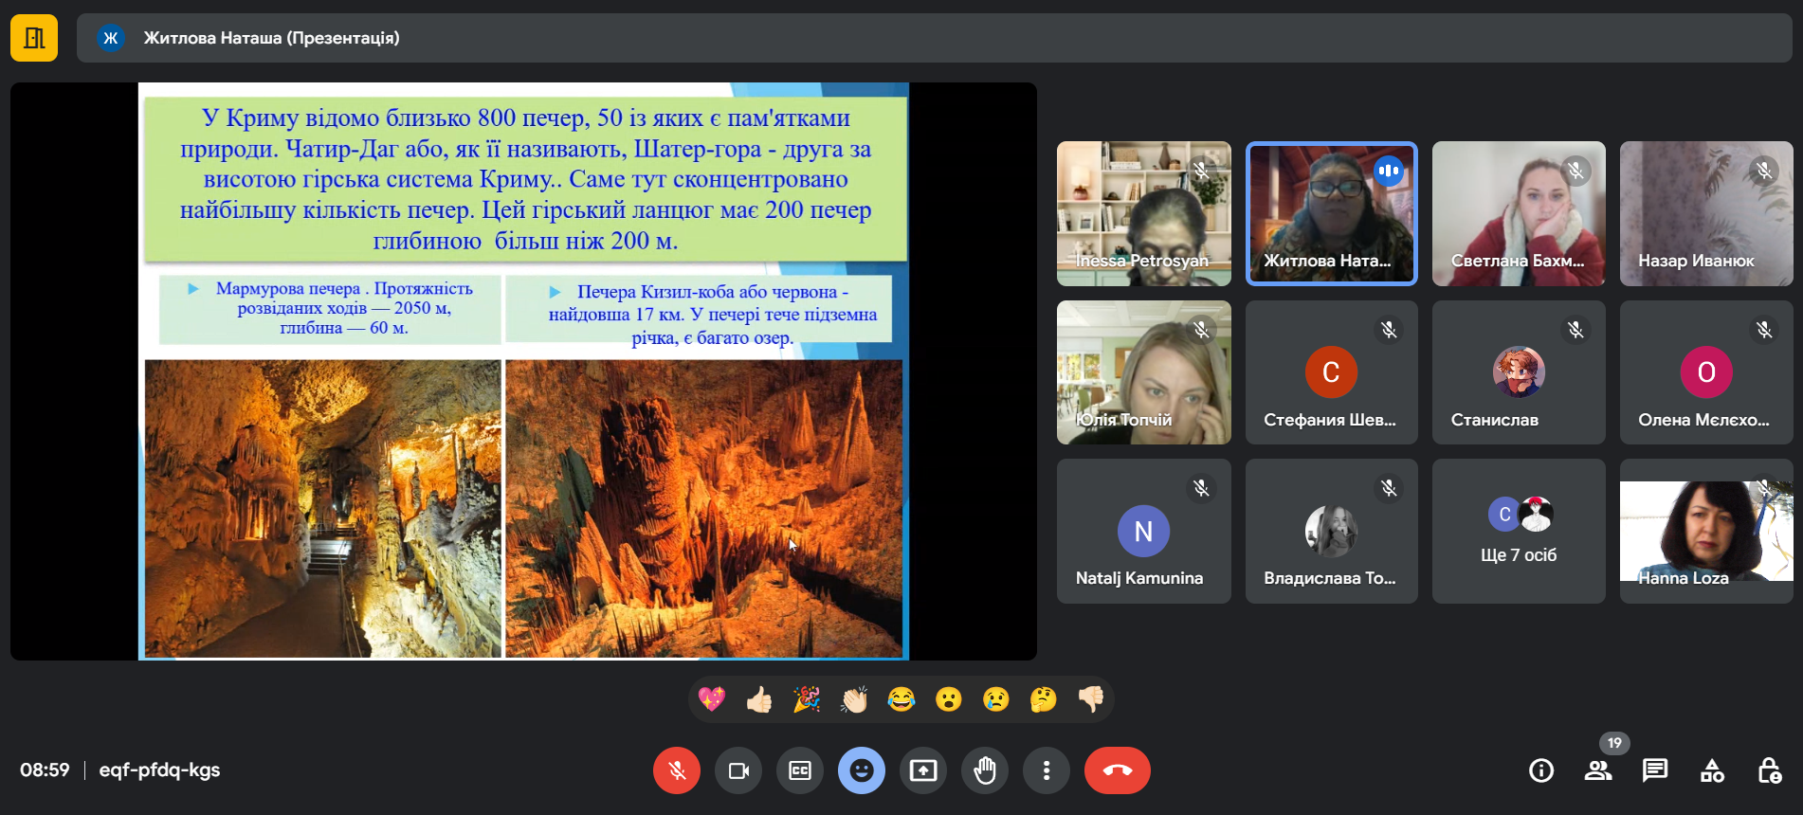Click the yellow meeting icon top-left
1803x815 pixels.
pyautogui.click(x=34, y=38)
